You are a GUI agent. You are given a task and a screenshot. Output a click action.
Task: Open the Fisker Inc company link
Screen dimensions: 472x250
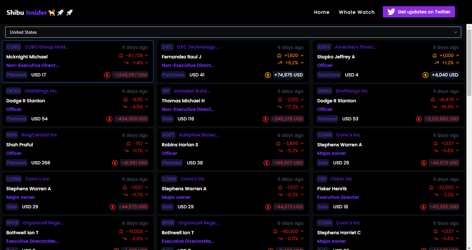point(341,179)
